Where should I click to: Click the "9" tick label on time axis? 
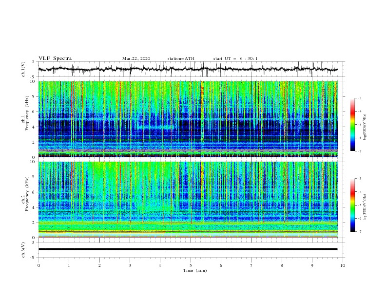click(312, 265)
